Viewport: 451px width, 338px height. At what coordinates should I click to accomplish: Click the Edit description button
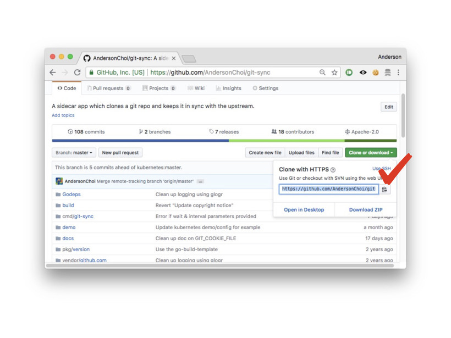[x=389, y=107]
